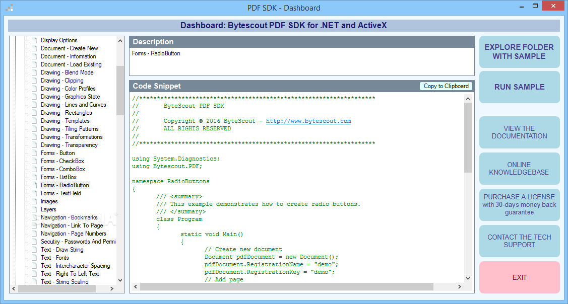Click code snippet horizontal scroll left arrow
Screen dimensions: 568x304
pos(136,286)
